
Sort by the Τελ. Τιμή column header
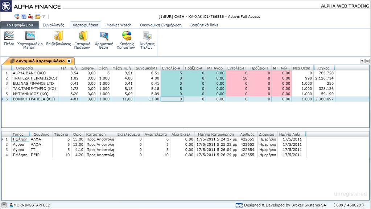coord(69,68)
